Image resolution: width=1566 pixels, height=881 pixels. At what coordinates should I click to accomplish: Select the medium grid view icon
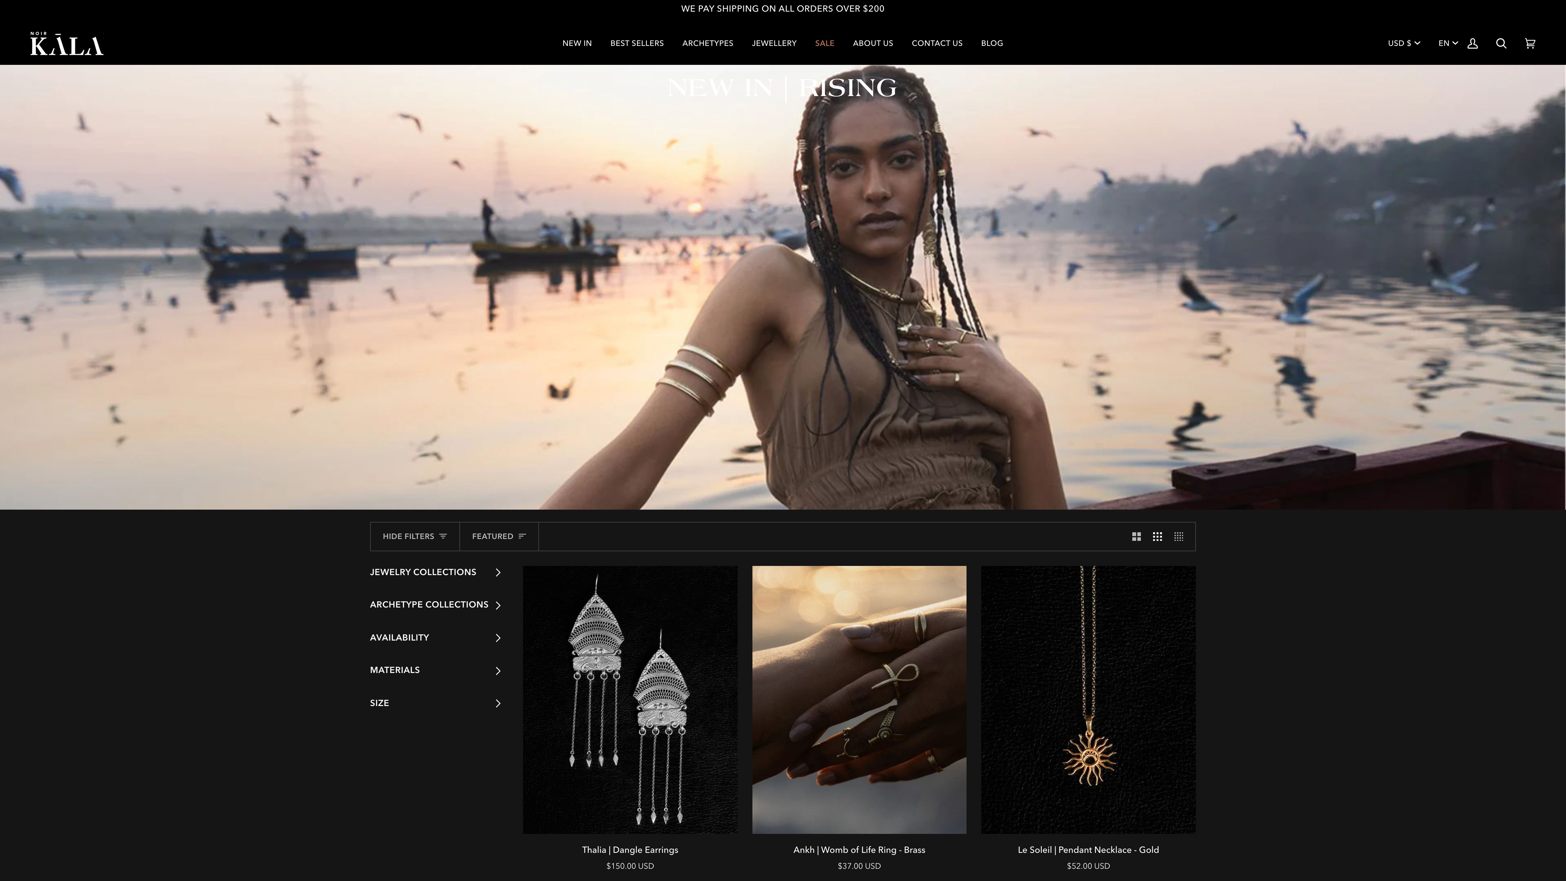[1157, 536]
